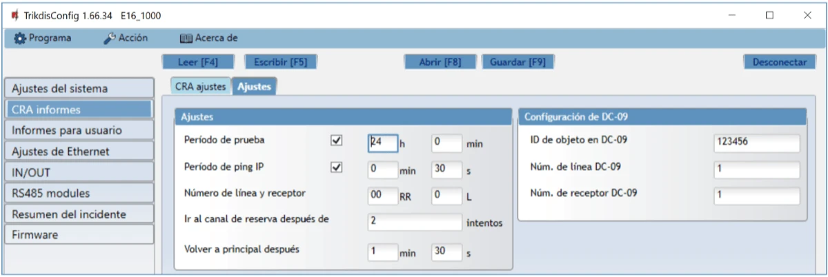Switch to the CRA ajustes tab
Viewport: 828px width, 277px height.
[x=200, y=86]
